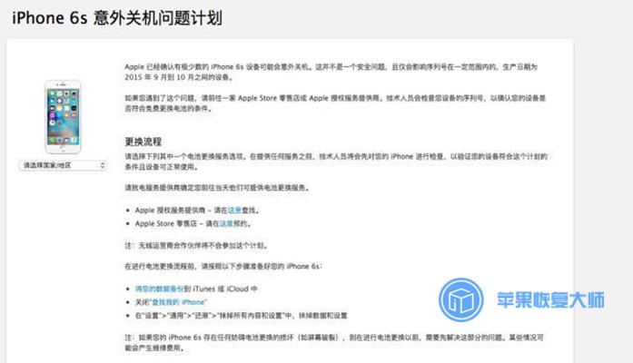Click the line 在进行电池更换流程前 preparation intro
This screenshot has height=363, width=633.
pos(223,266)
